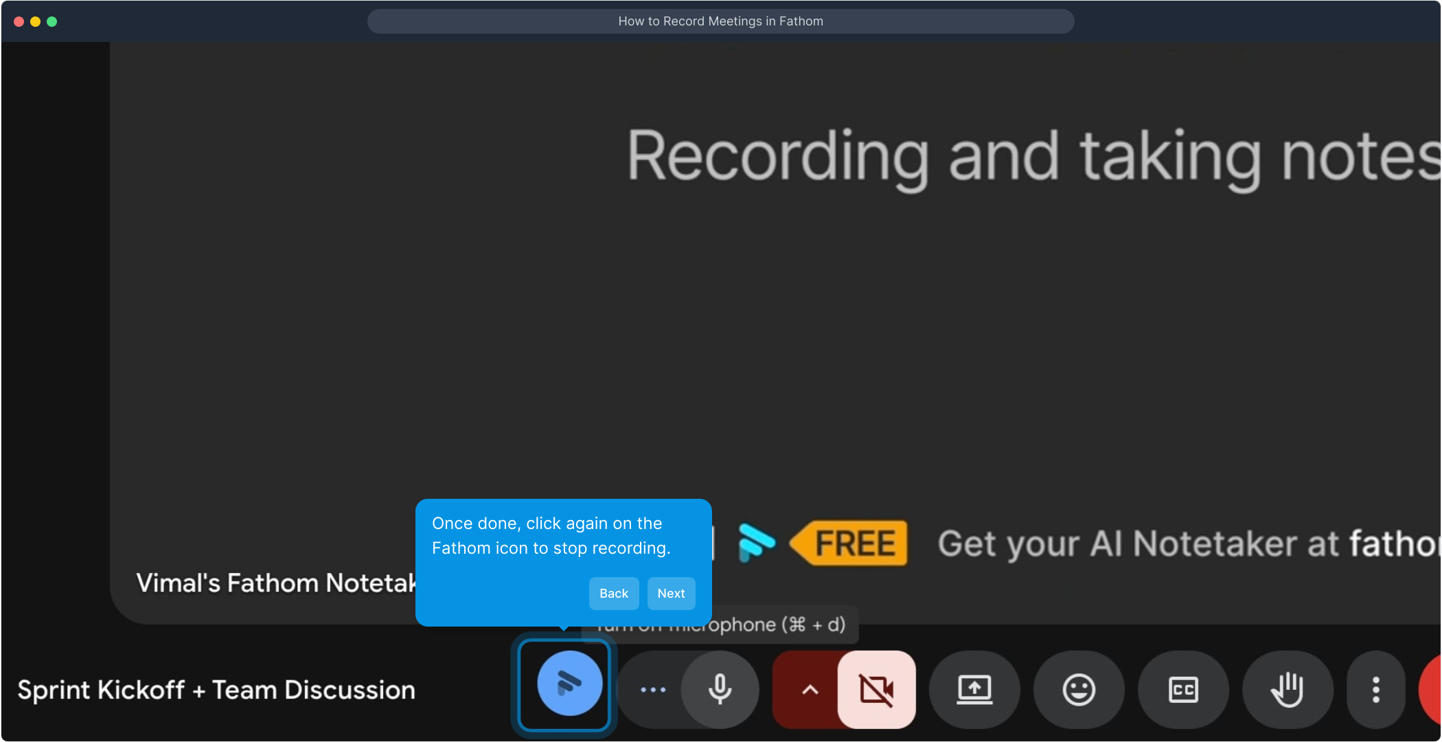
Task: Close the window with the red button
Action: tap(19, 21)
